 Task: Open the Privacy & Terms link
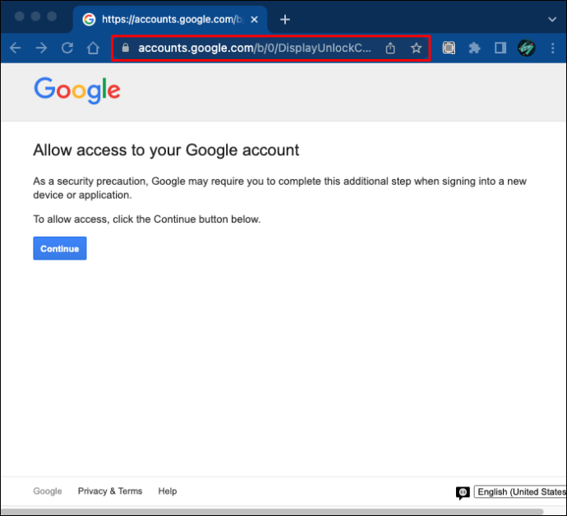pos(110,491)
